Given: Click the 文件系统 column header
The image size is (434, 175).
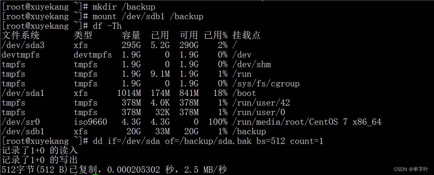Looking at the screenshot, I should [21, 35].
